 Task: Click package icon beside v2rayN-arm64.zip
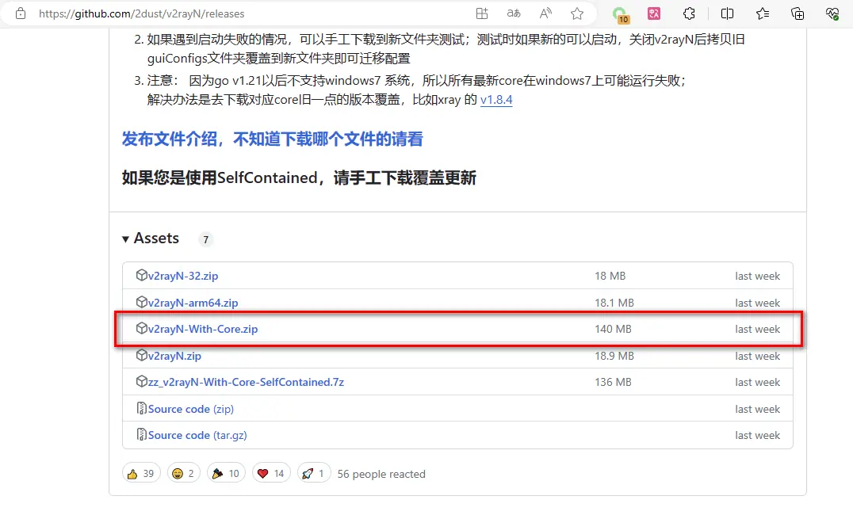coord(141,302)
